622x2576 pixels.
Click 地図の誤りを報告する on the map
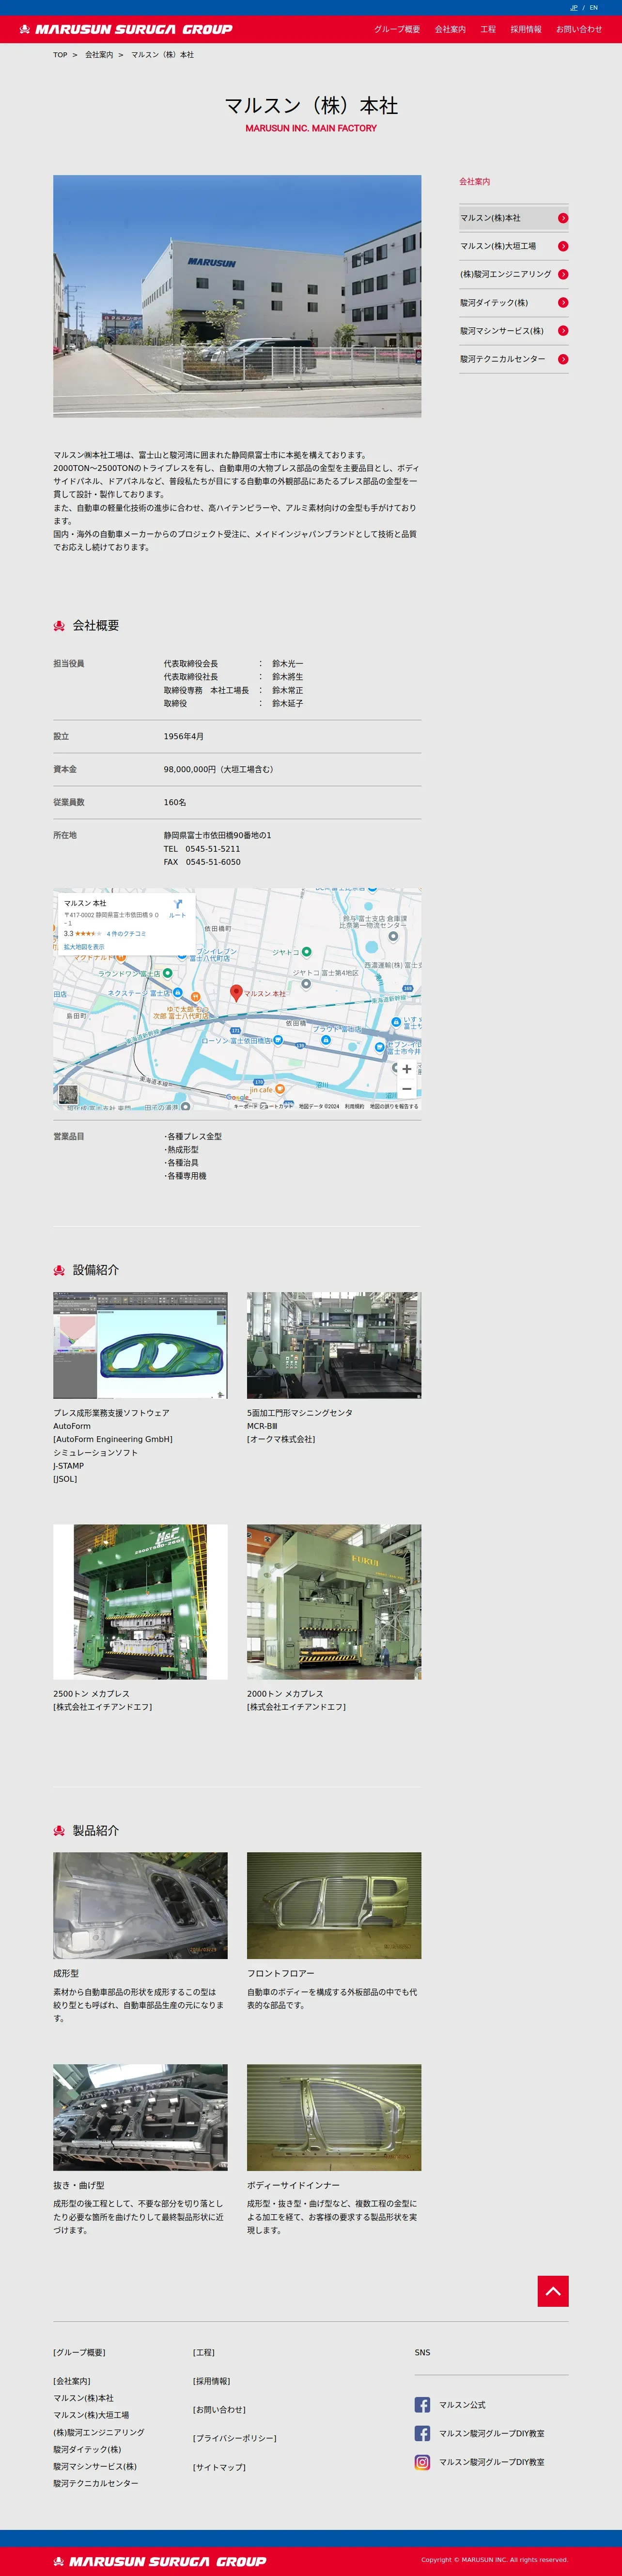click(x=394, y=1106)
